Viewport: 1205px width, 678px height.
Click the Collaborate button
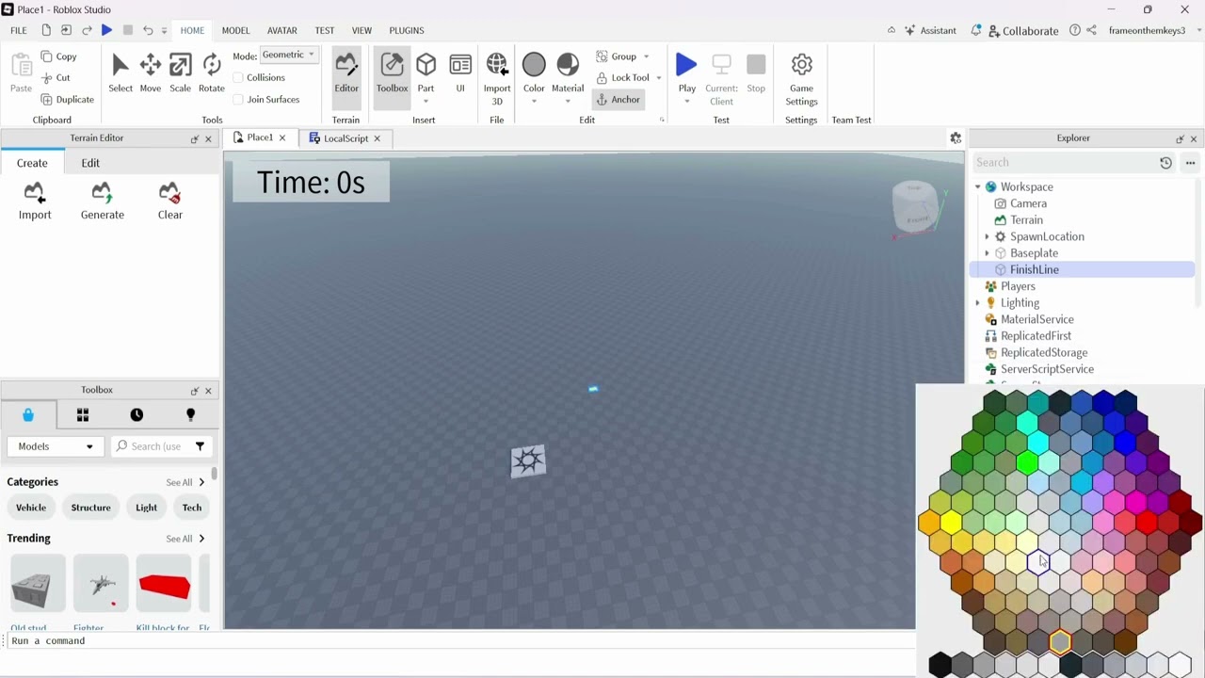[x=1023, y=31]
